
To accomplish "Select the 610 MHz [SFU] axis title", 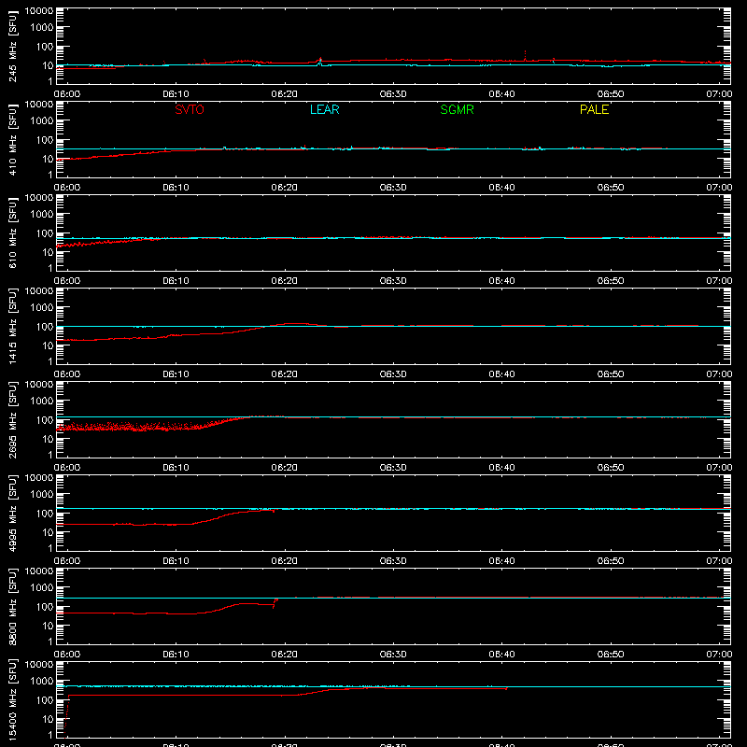I will pos(13,233).
